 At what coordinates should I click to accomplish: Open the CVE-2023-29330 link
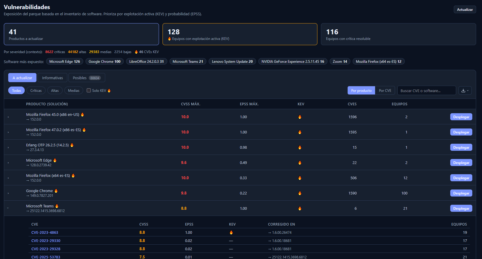pyautogui.click(x=46, y=241)
